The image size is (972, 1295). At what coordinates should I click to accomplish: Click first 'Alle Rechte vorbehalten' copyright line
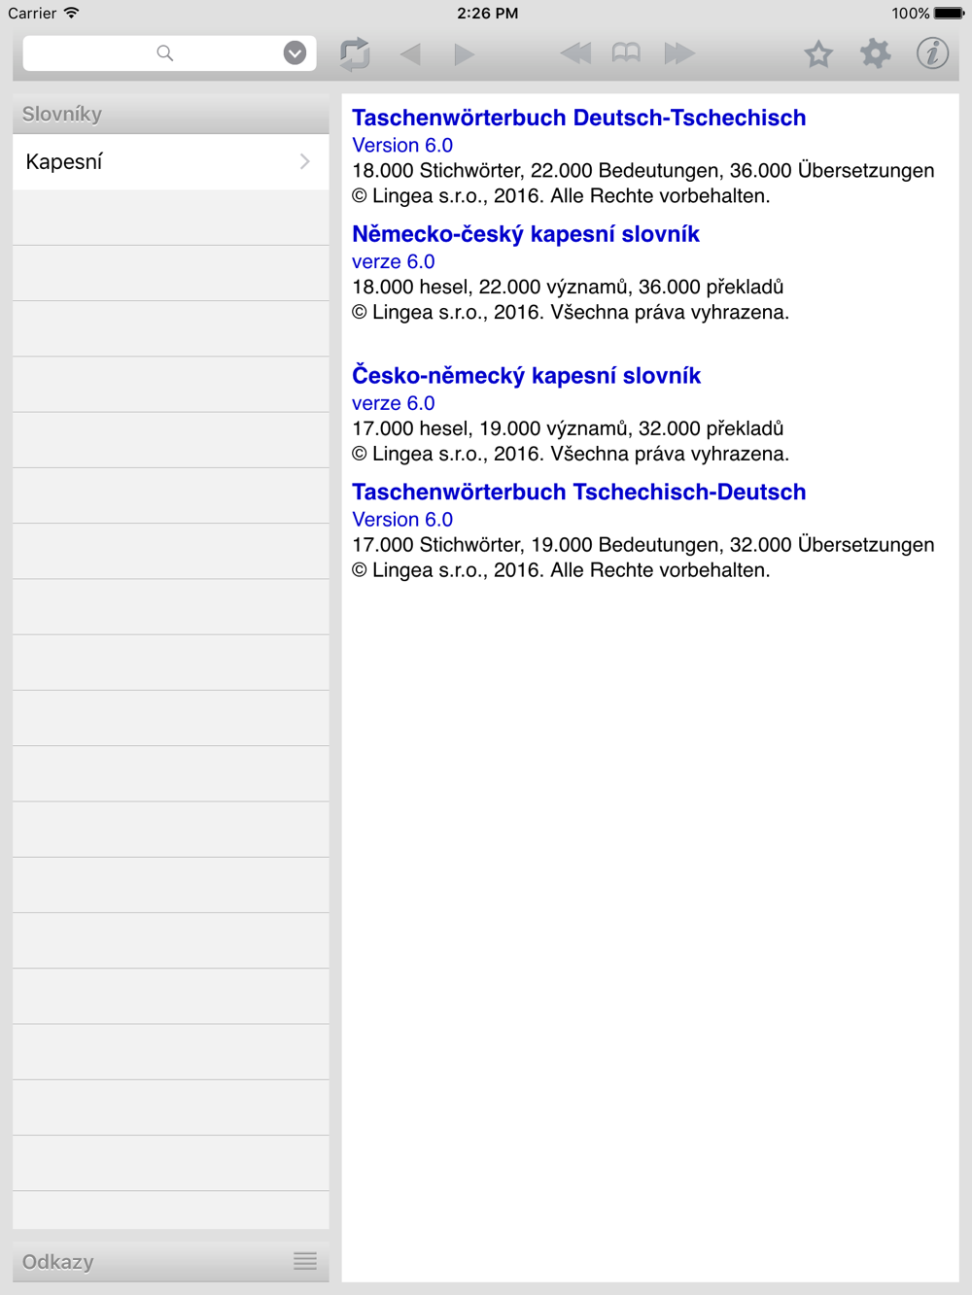point(561,196)
